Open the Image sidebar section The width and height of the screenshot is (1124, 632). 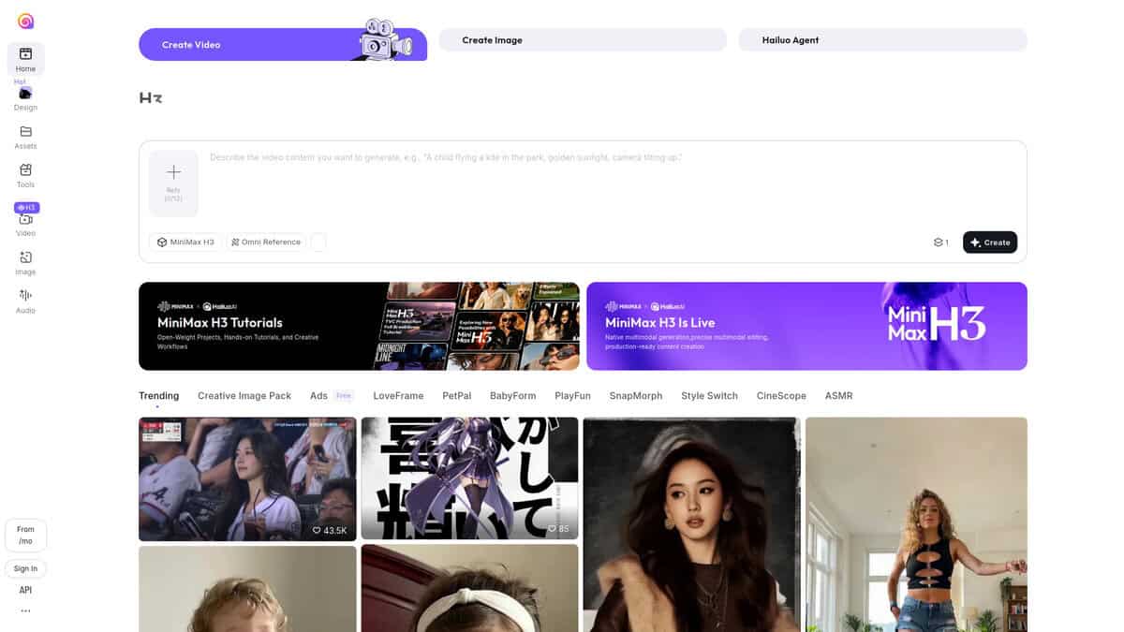point(25,263)
